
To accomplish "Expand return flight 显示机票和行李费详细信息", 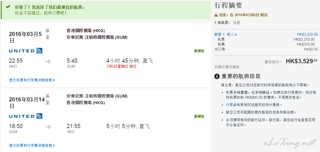I will [x=32, y=145].
